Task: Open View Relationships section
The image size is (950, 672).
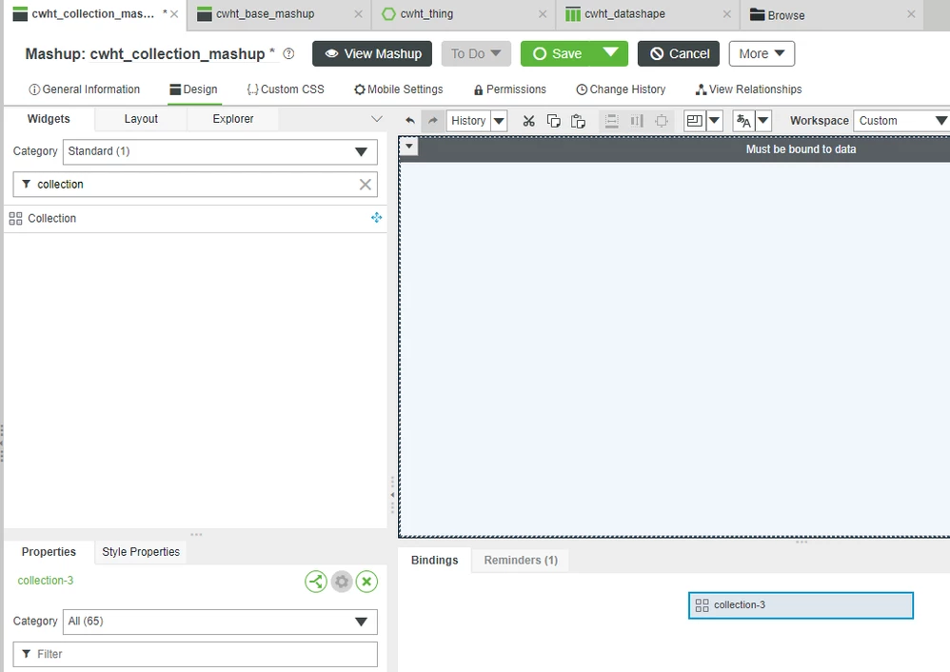Action: 748,89
